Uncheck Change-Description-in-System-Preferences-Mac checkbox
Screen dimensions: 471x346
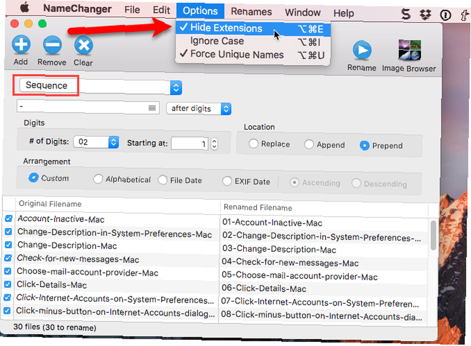coord(8,232)
